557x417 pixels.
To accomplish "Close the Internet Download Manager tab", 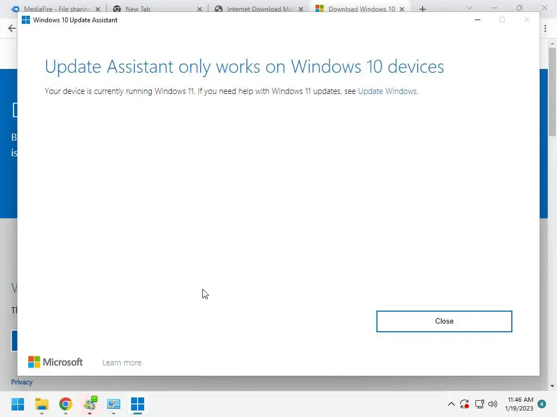I will [x=301, y=9].
